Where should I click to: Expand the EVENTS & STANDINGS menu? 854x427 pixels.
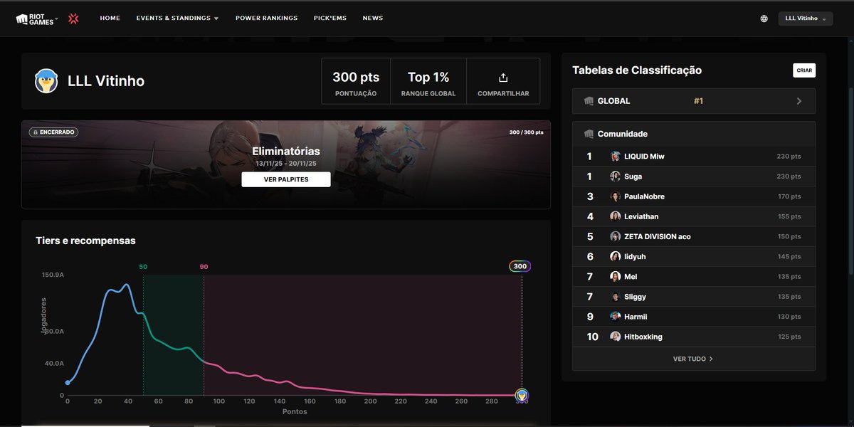coord(177,19)
